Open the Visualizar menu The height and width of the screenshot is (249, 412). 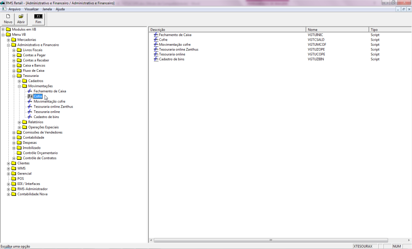click(32, 9)
